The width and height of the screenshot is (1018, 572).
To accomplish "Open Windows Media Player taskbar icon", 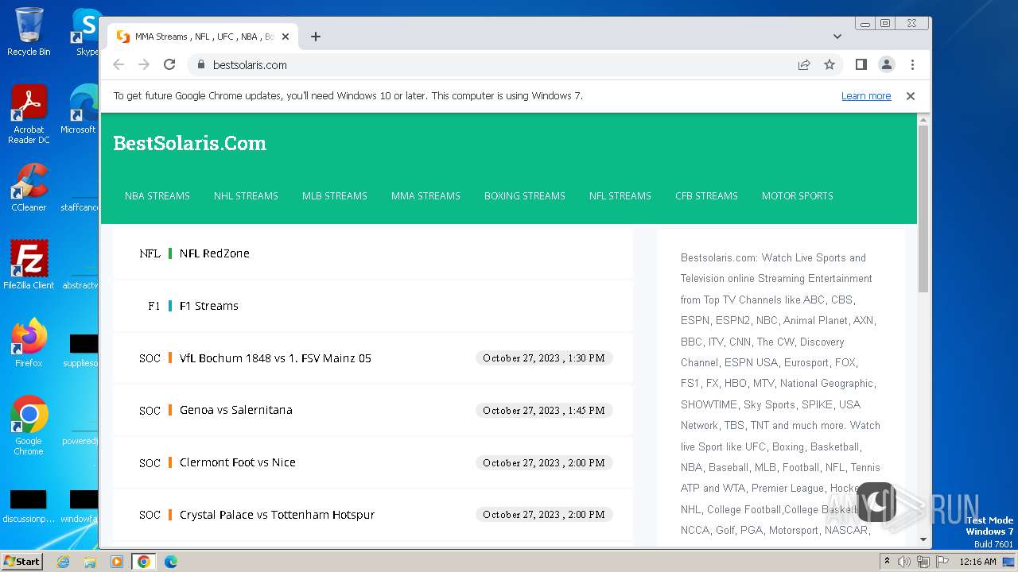I will [117, 562].
